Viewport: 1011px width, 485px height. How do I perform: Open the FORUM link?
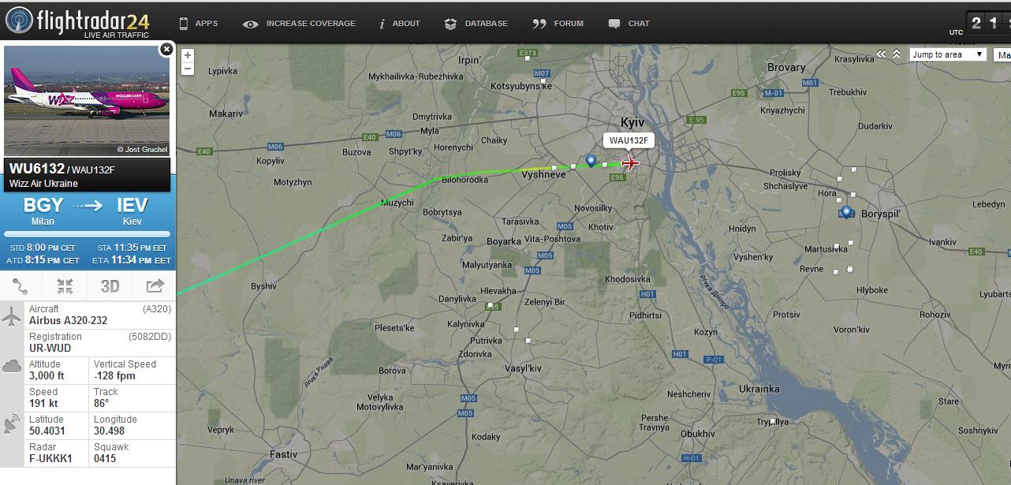pyautogui.click(x=558, y=24)
